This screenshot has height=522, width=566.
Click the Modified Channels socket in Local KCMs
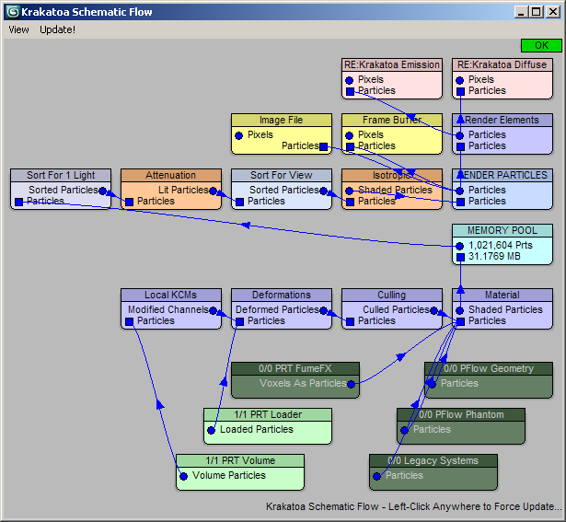214,310
